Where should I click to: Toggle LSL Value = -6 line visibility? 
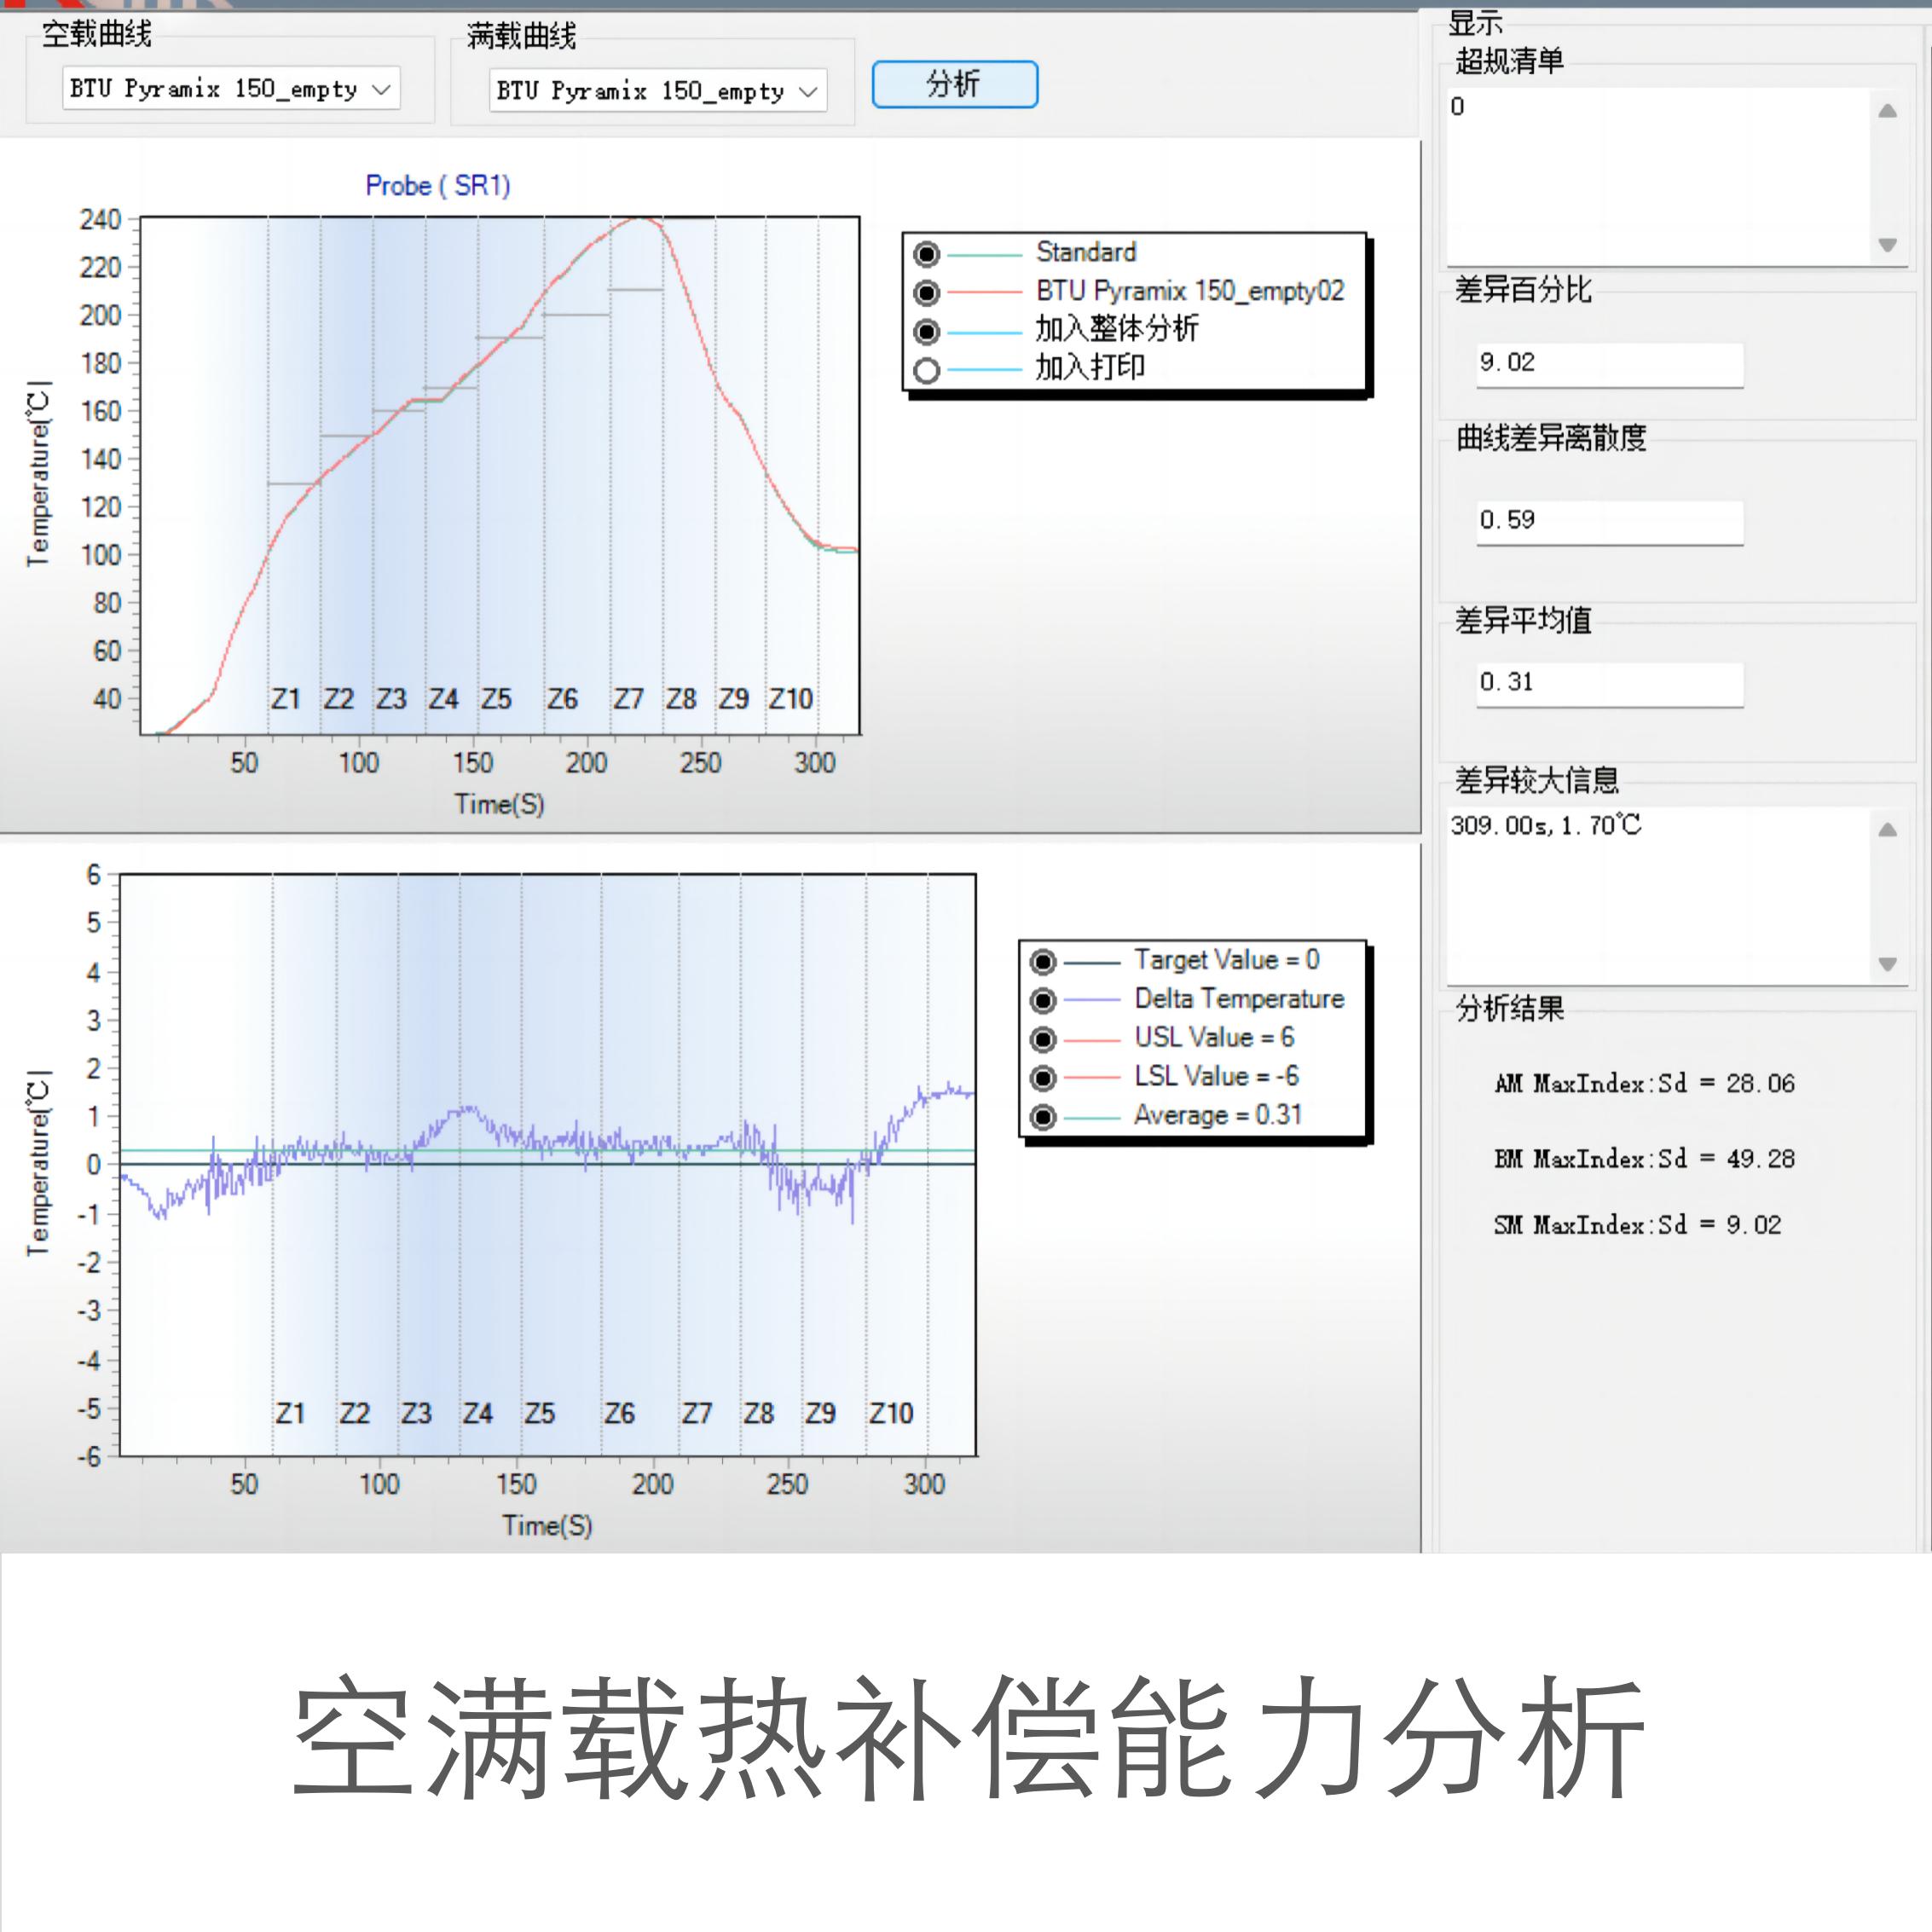[1043, 1078]
